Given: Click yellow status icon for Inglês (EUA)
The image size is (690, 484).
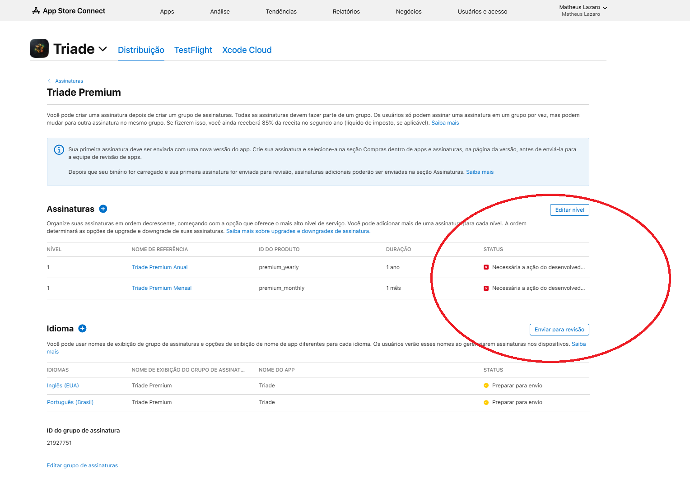Looking at the screenshot, I should point(486,386).
